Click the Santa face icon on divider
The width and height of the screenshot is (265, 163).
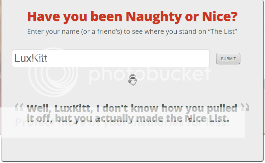click(x=132, y=80)
